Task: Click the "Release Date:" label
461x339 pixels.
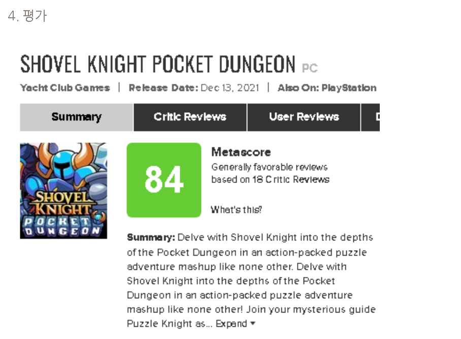Action: pyautogui.click(x=163, y=87)
